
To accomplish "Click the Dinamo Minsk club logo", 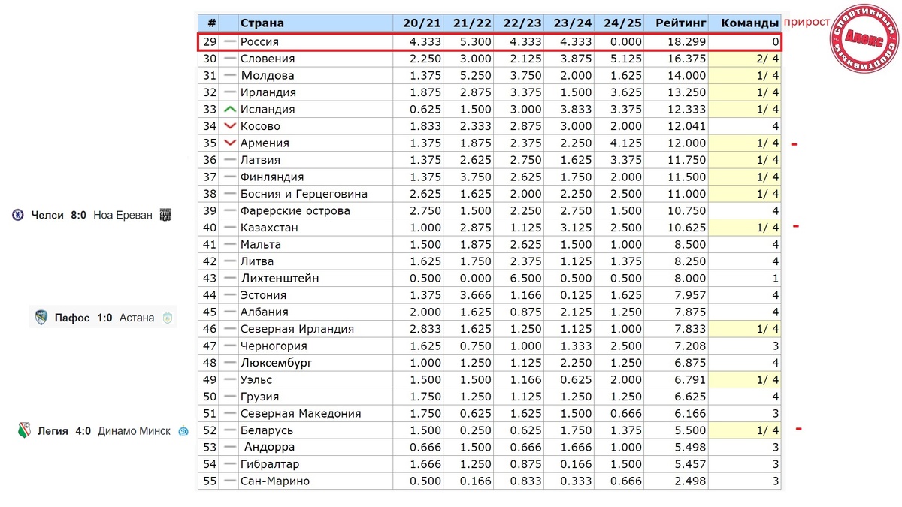I will click(x=183, y=431).
